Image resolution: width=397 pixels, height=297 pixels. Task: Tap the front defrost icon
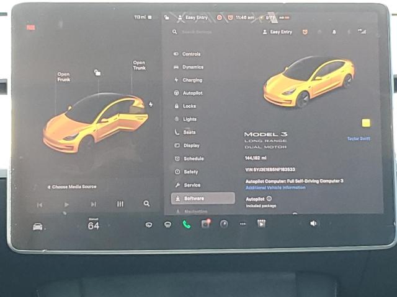(x=149, y=225)
